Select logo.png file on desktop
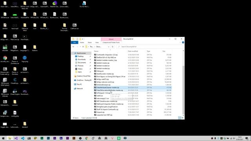 [x=25, y=59]
